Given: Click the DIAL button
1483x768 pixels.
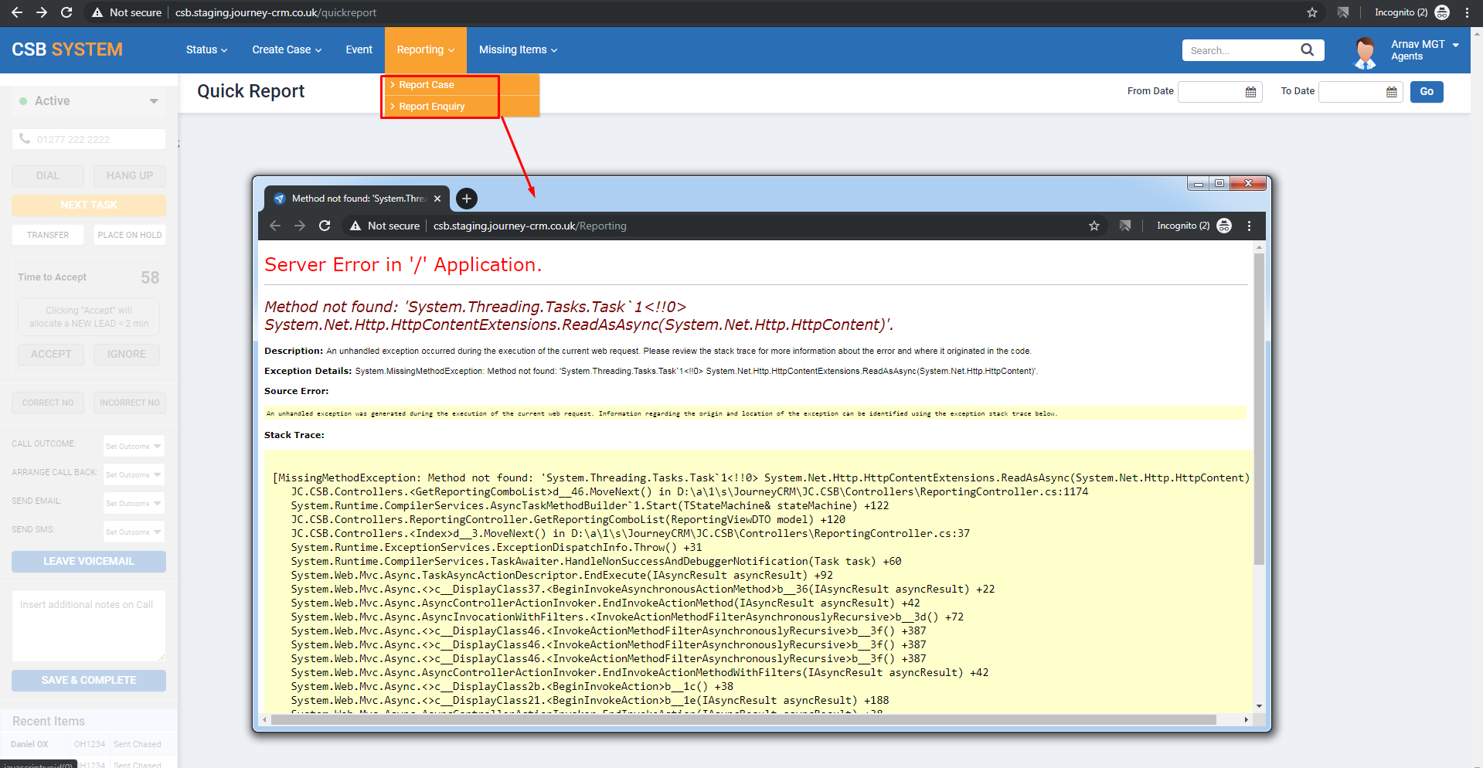Looking at the screenshot, I should click(x=48, y=176).
